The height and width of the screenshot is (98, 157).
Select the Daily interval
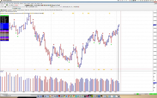point(57,10)
